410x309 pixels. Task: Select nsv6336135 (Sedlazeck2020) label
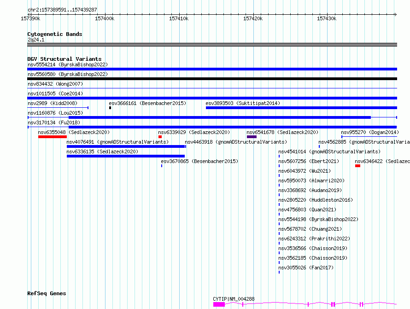point(102,152)
